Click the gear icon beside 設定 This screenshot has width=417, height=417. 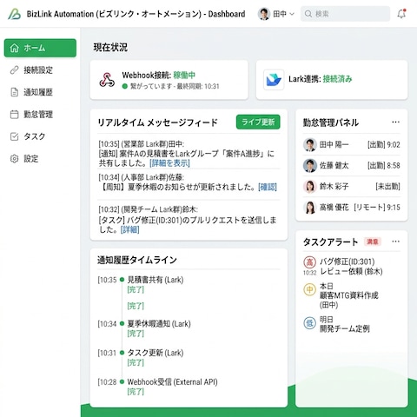tap(15, 159)
